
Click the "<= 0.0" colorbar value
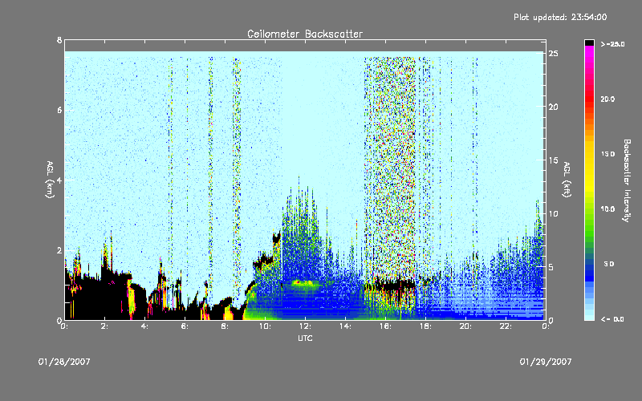(x=612, y=319)
